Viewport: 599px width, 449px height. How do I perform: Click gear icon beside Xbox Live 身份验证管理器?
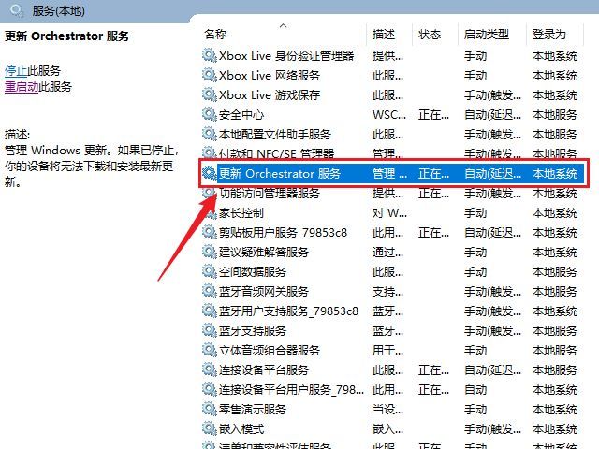click(210, 56)
